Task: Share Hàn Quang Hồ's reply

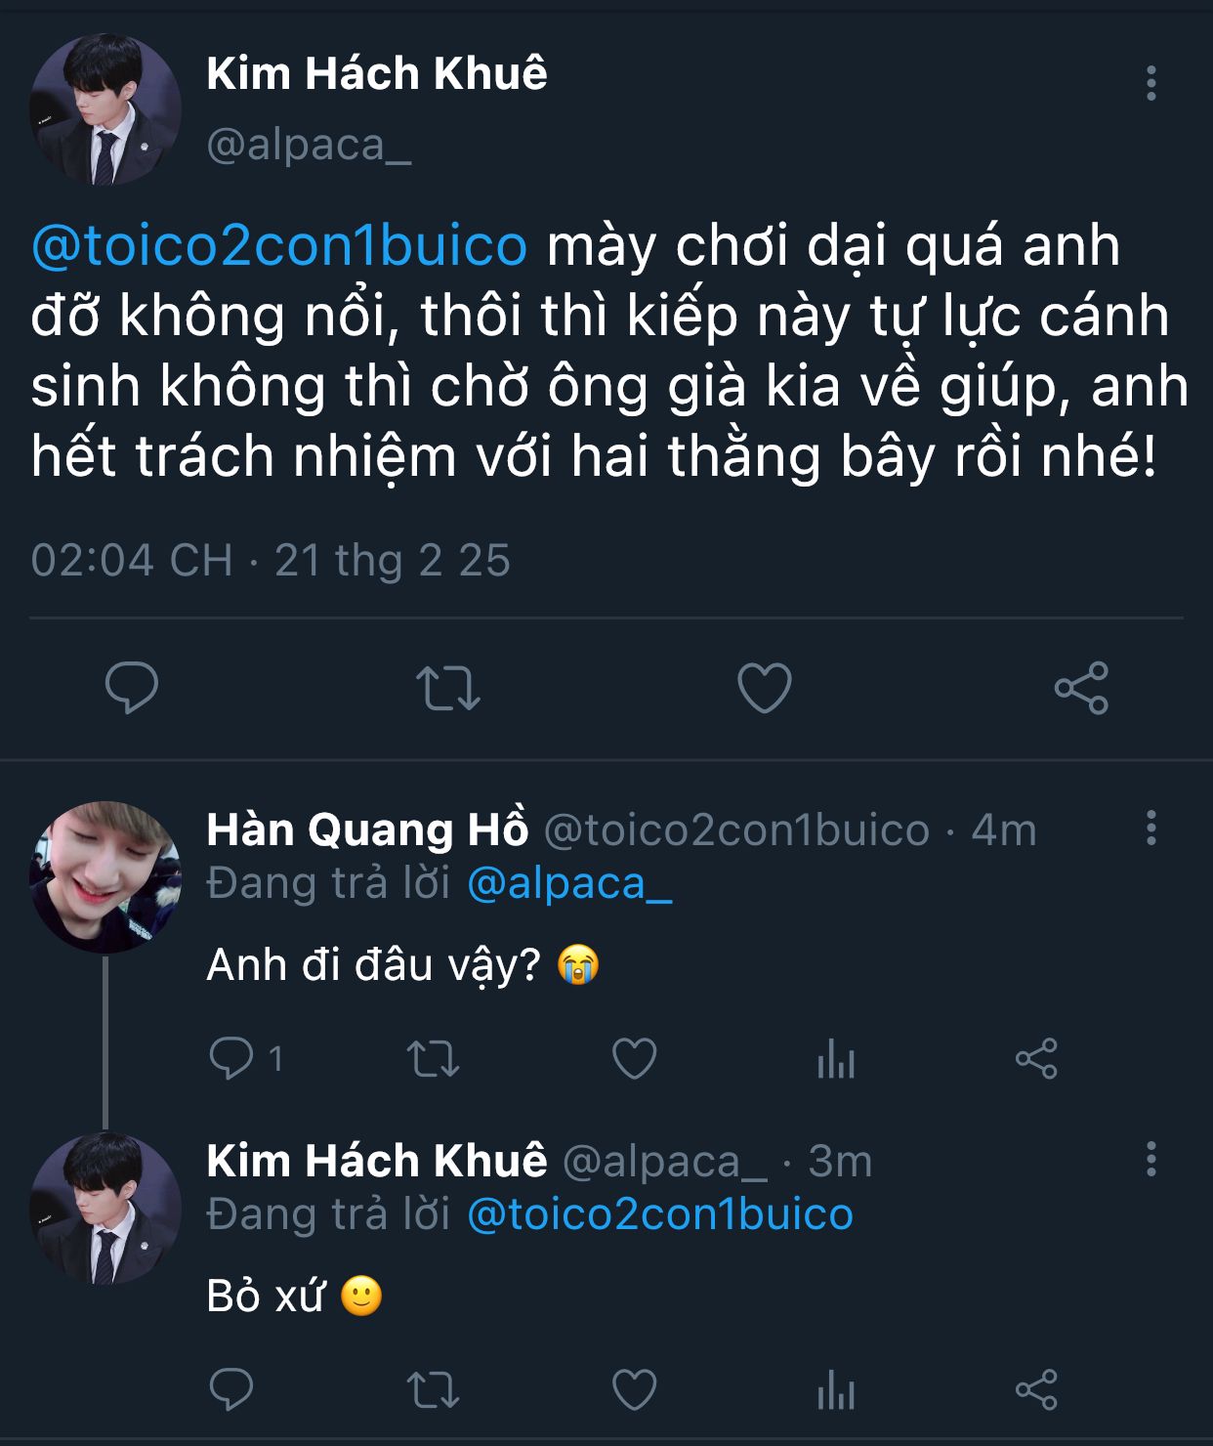Action: click(1036, 1058)
